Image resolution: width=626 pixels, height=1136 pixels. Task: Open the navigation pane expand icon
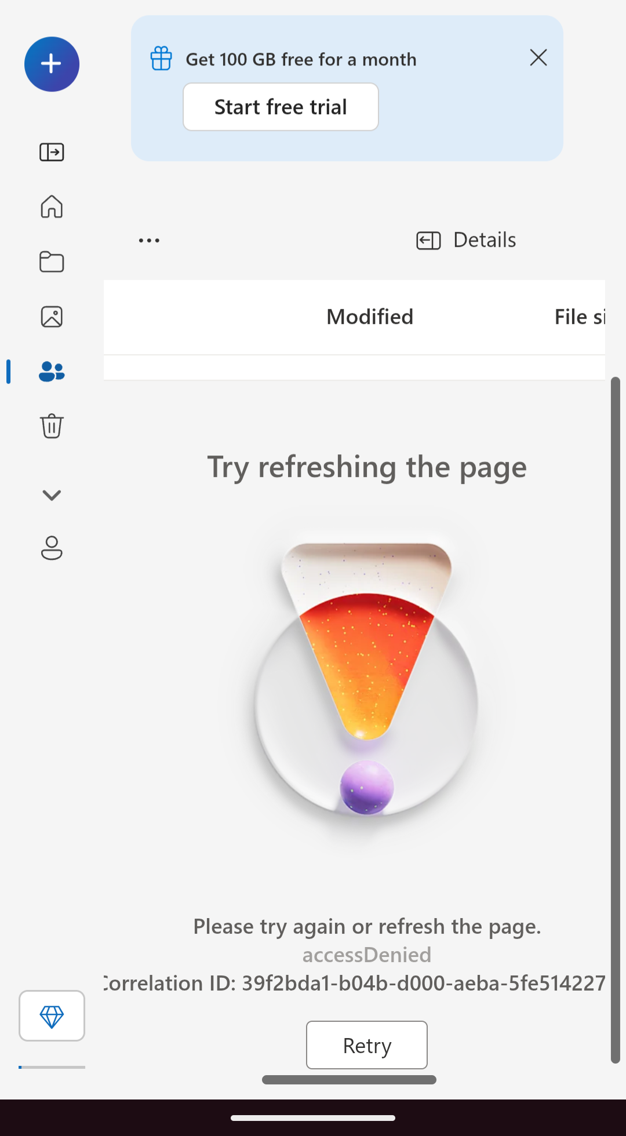(x=52, y=152)
